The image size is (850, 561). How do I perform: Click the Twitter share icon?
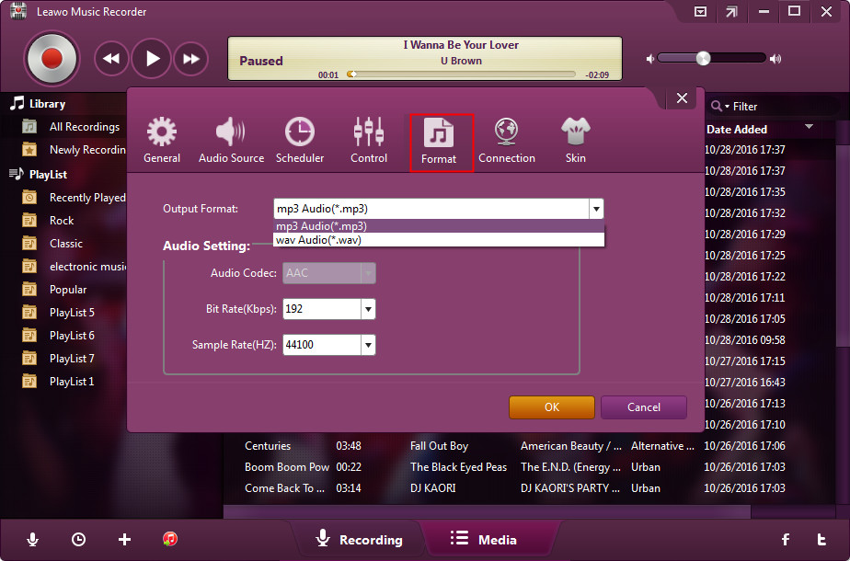pos(821,539)
